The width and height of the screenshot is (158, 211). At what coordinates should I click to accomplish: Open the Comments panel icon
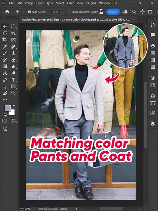153,35
